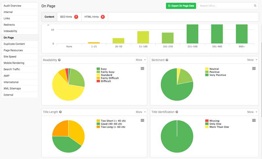Open the Title Identification chart hamburger menu
The height and width of the screenshot is (159, 262).
(x=254, y=120)
